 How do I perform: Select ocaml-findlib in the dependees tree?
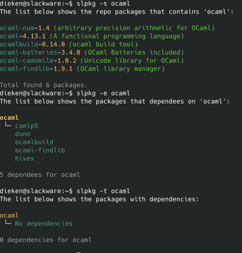(x=40, y=150)
